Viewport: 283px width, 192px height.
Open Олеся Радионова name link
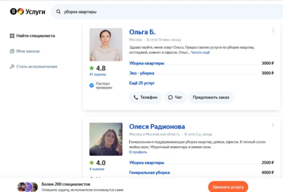pos(157,127)
